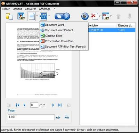Click the 1-101 range cell in file list
The image size is (139, 133).
pyautogui.click(x=121, y=30)
